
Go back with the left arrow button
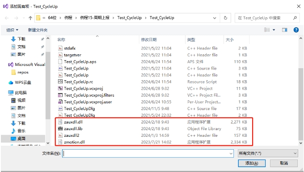(x=7, y=18)
